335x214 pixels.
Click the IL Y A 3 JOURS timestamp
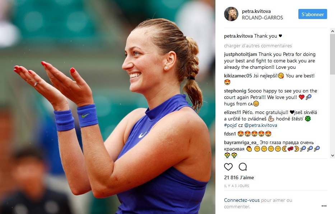236,186
